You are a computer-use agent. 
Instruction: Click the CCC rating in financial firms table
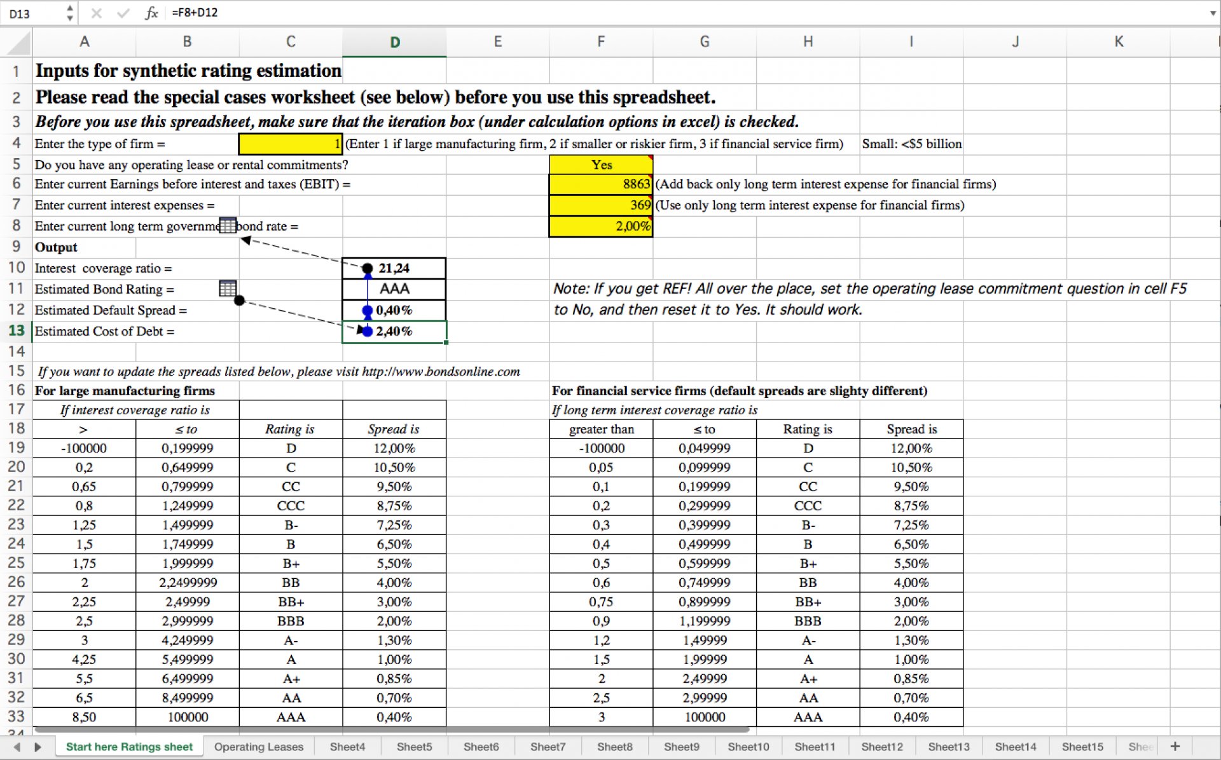tap(808, 506)
